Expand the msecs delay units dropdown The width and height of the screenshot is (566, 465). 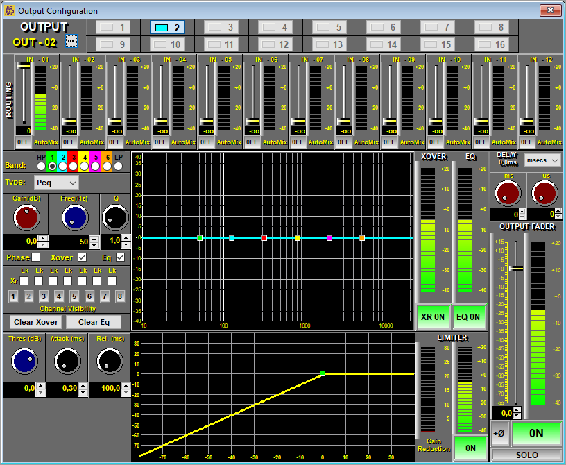click(x=542, y=160)
